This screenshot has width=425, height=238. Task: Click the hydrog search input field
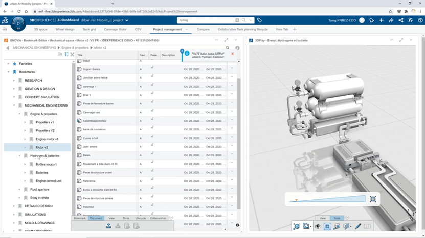click(206, 20)
